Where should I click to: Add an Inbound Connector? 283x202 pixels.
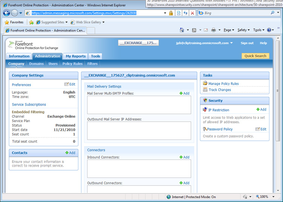[x=185, y=157]
